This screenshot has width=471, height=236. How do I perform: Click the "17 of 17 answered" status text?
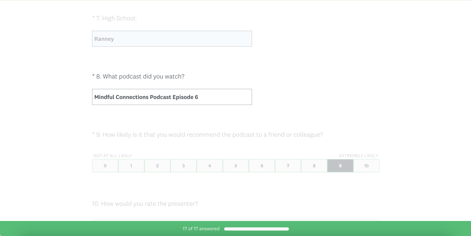[x=201, y=229]
